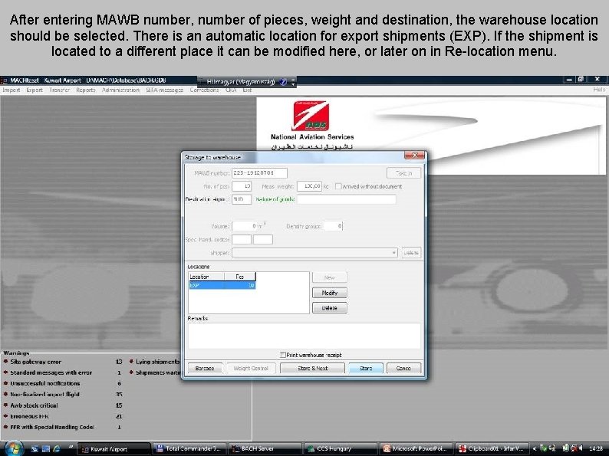Viewport: 609px width, 456px height.
Task: Click Standard messages with error warning
Action: click(x=51, y=372)
